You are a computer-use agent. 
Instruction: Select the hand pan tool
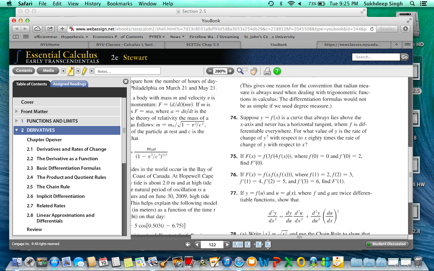click(254, 71)
